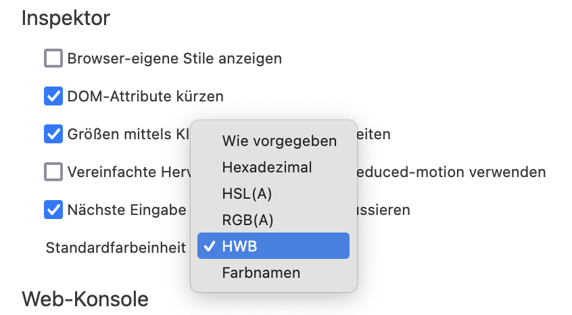Click the Web-Konsole section heading
This screenshot has height=315, width=572.
coord(85,299)
